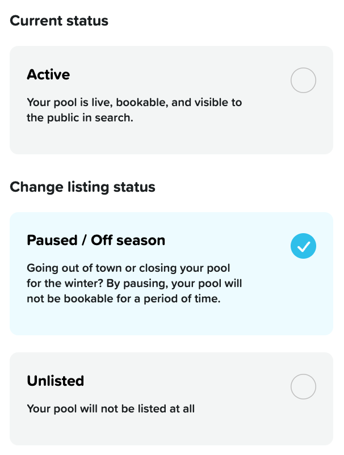
Task: Click the text "not be bookable for a period of time"
Action: [x=123, y=298]
